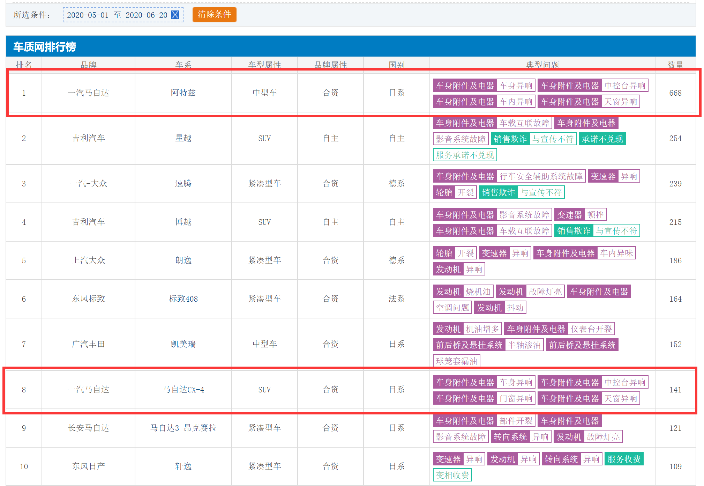704x486 pixels.
Task: Click the 品牌属性 column header
Action: click(x=330, y=65)
